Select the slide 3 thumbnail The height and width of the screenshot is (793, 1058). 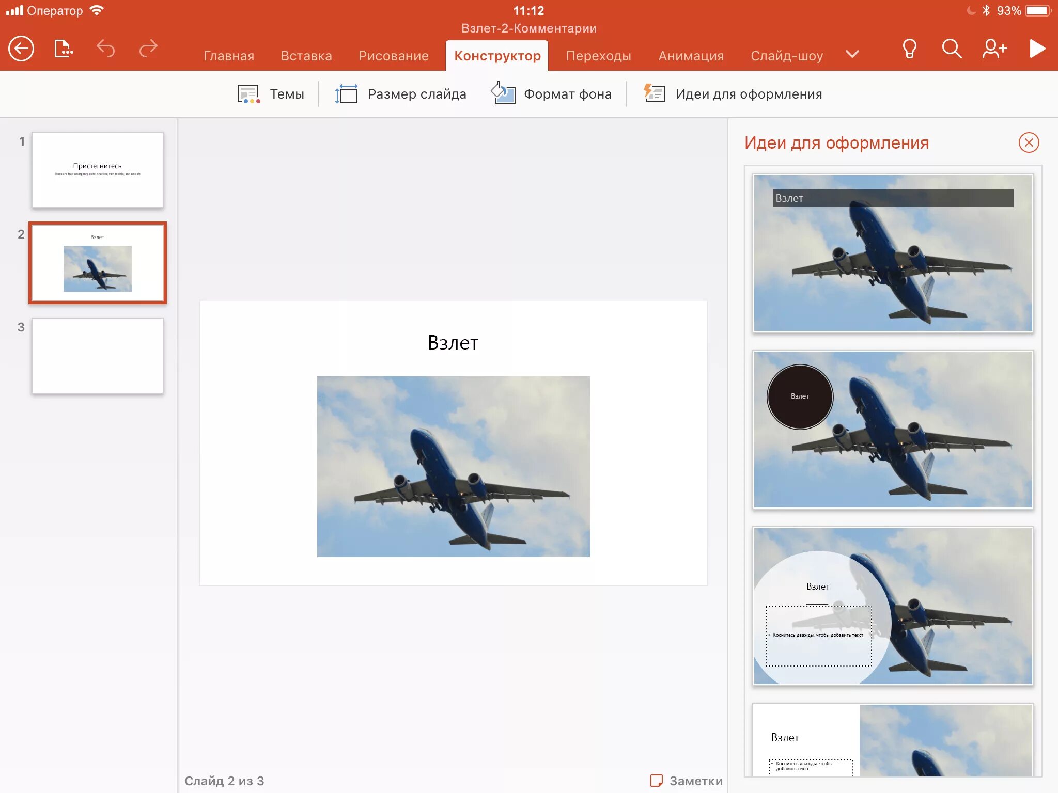[98, 356]
